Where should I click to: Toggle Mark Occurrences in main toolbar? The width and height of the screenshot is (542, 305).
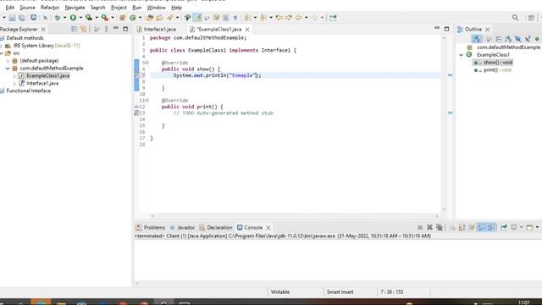(197, 18)
